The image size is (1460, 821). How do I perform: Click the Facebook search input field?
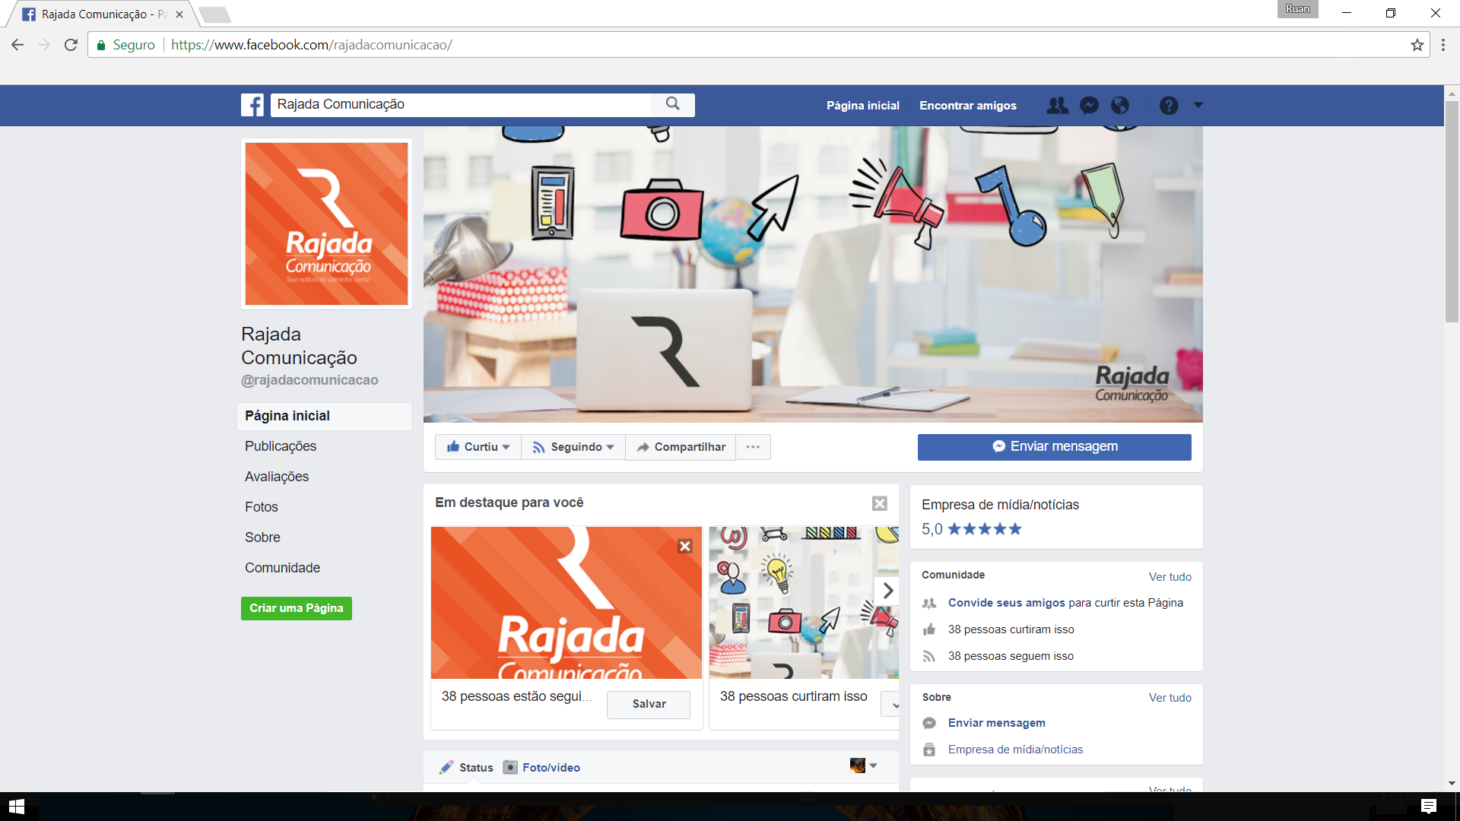click(460, 105)
